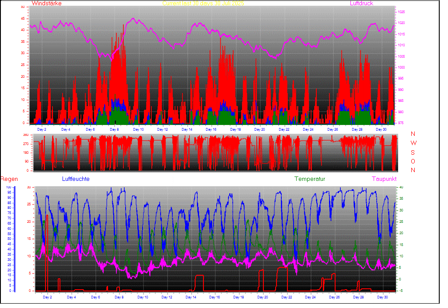This screenshot has width=448, height=308.
Task: Select the magenta Taupunkt label
Action: tap(384, 179)
